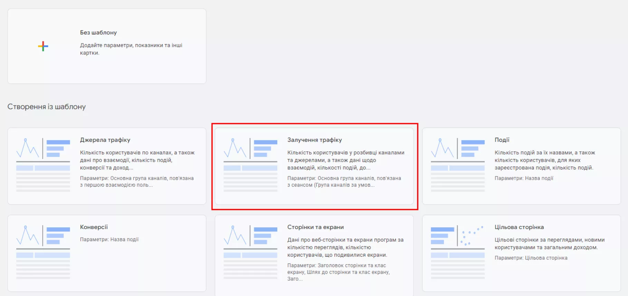Image resolution: width=628 pixels, height=296 pixels.
Task: Click the Сторінки та екрани thumbnail icon
Action: (x=250, y=252)
